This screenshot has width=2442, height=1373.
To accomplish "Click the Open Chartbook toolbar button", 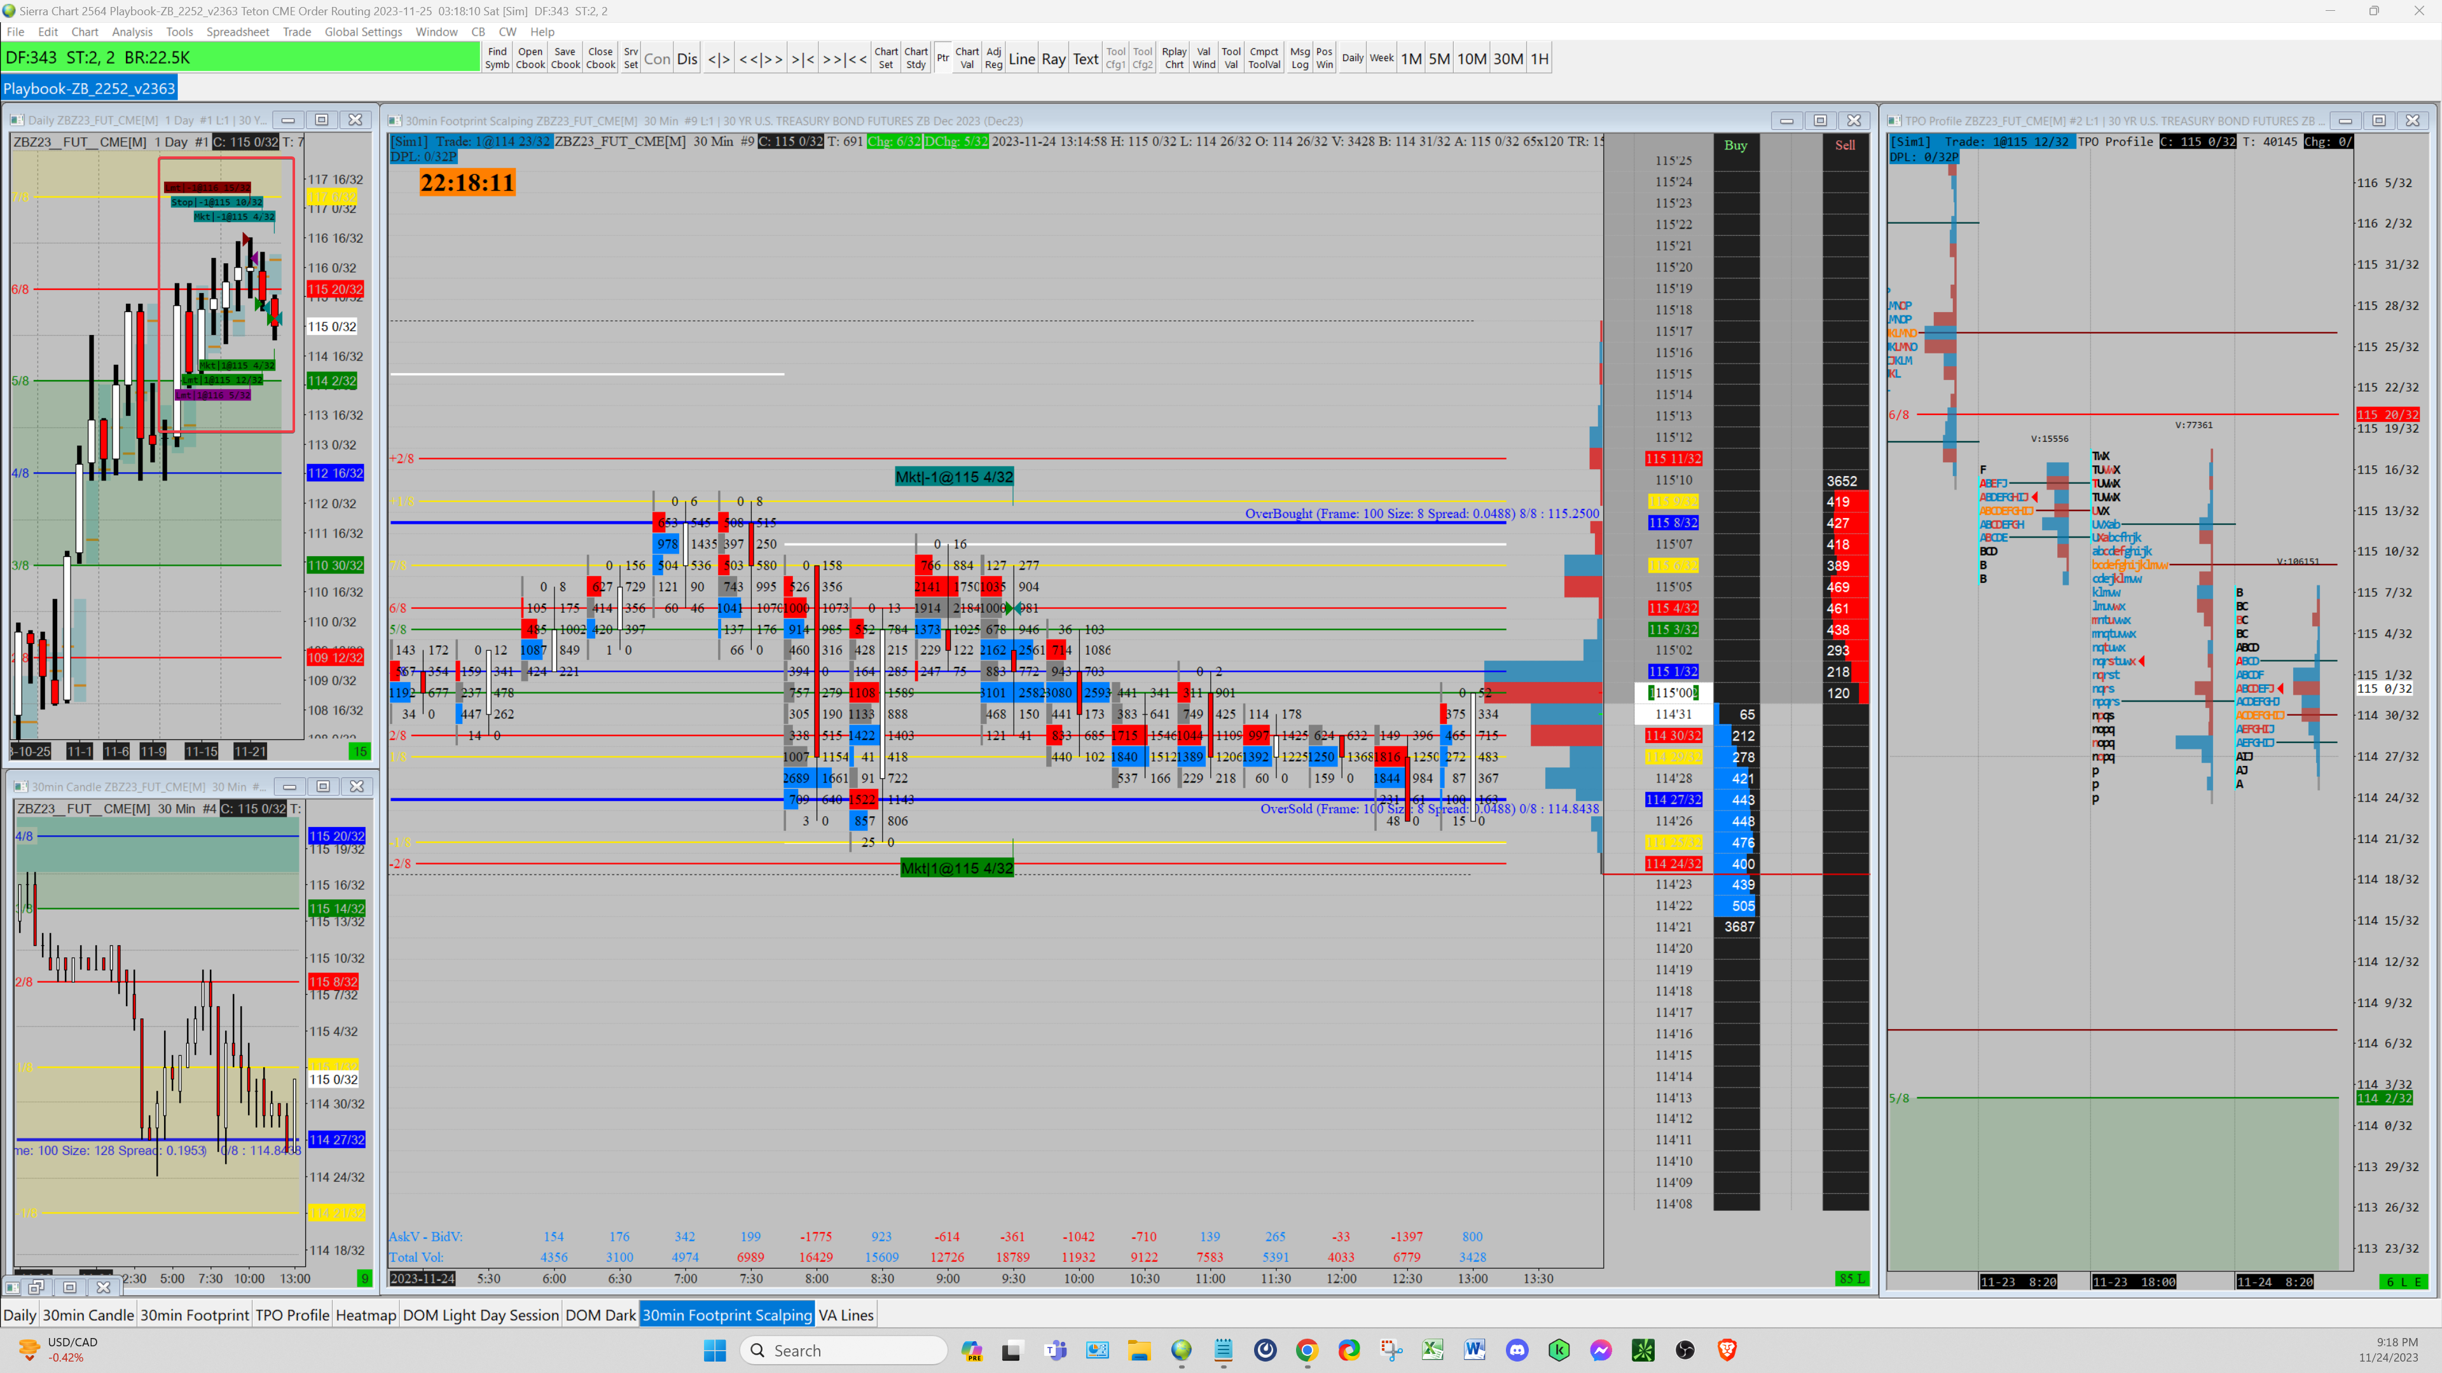I will pyautogui.click(x=530, y=58).
